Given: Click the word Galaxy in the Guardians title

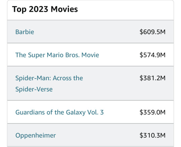Looking at the screenshot, I should pyautogui.click(x=76, y=112).
